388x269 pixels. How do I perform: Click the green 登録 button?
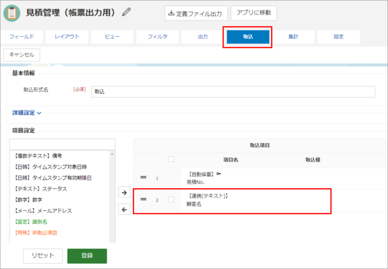click(x=87, y=256)
